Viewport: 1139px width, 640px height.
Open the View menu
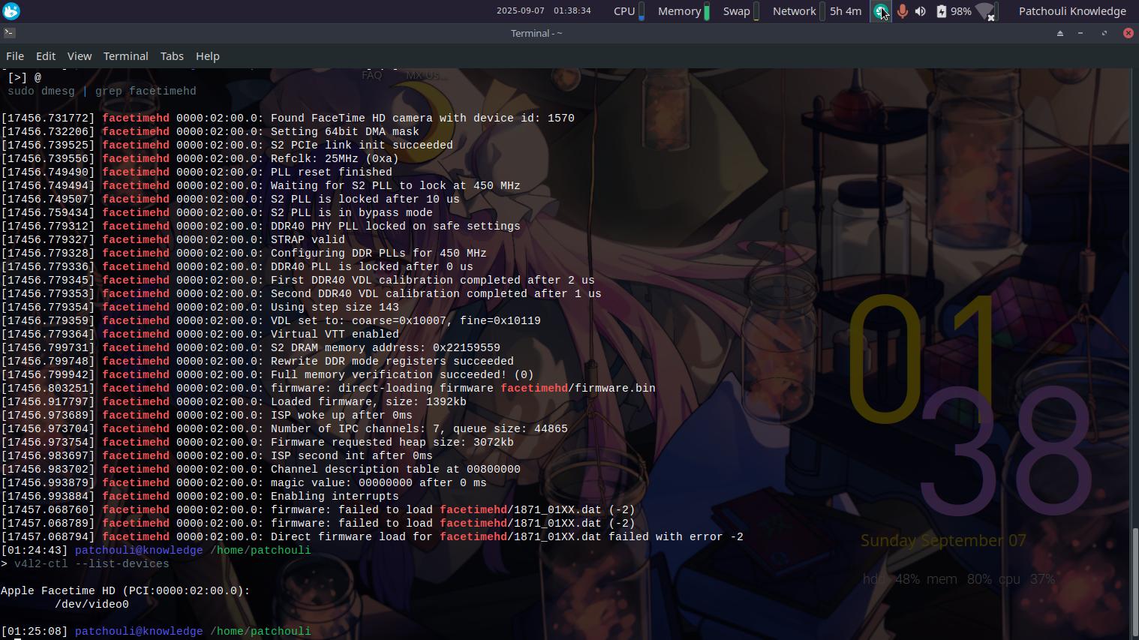click(x=79, y=56)
